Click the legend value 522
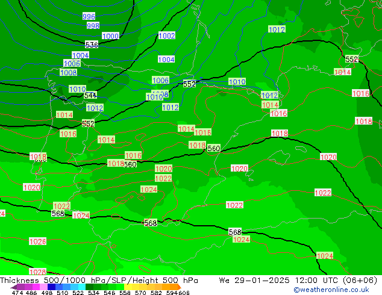 [78, 293]
